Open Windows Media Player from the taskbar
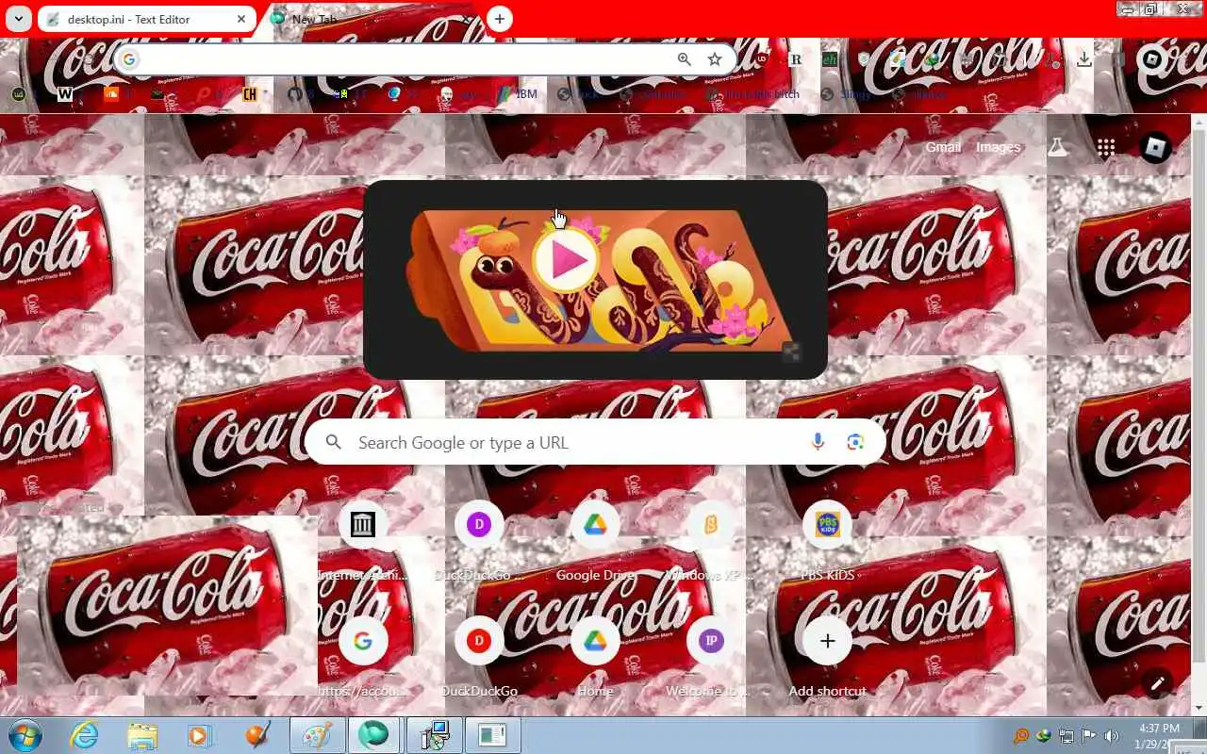The height and width of the screenshot is (754, 1207). coord(200,735)
